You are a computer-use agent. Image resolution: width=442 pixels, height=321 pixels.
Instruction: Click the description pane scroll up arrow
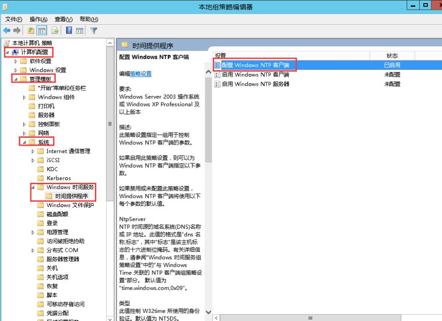[208, 72]
